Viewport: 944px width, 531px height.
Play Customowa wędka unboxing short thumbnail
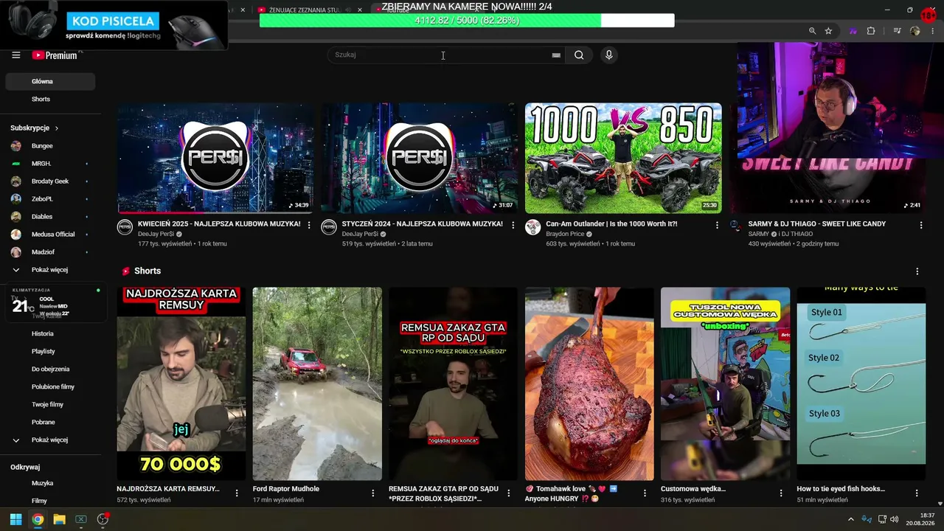(726, 383)
